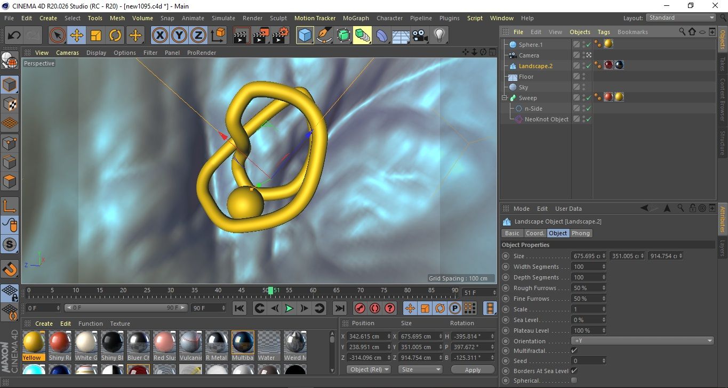The image size is (728, 388).
Task: Select the Landscape.2 object
Action: (535, 66)
